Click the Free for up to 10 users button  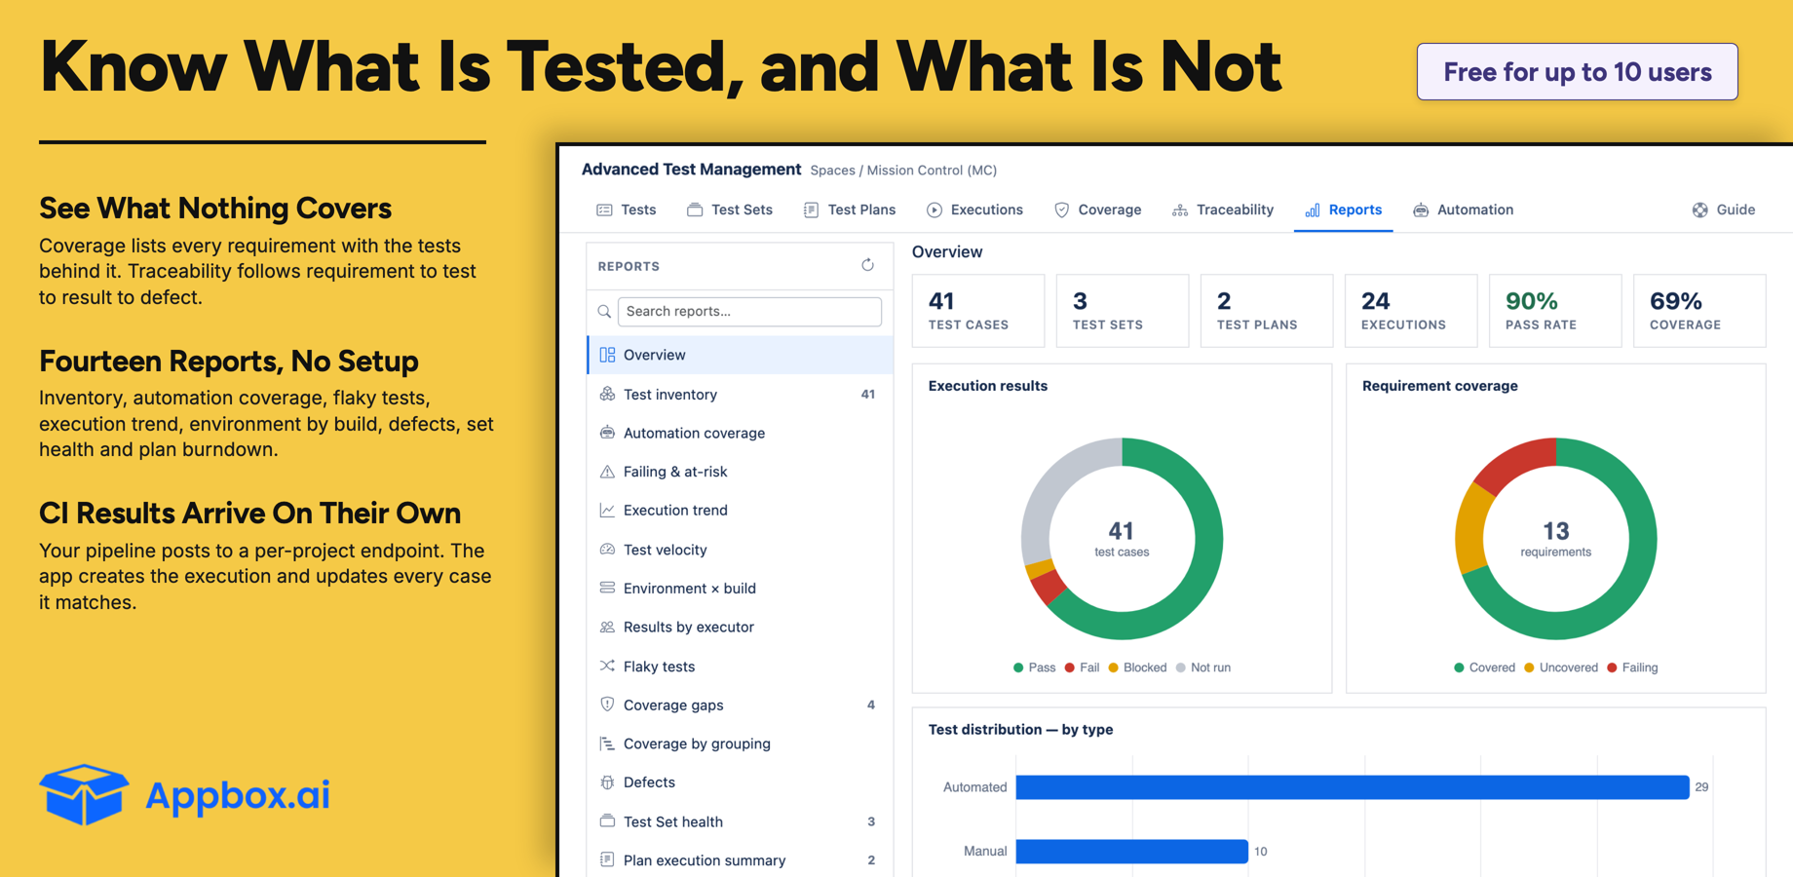point(1577,71)
